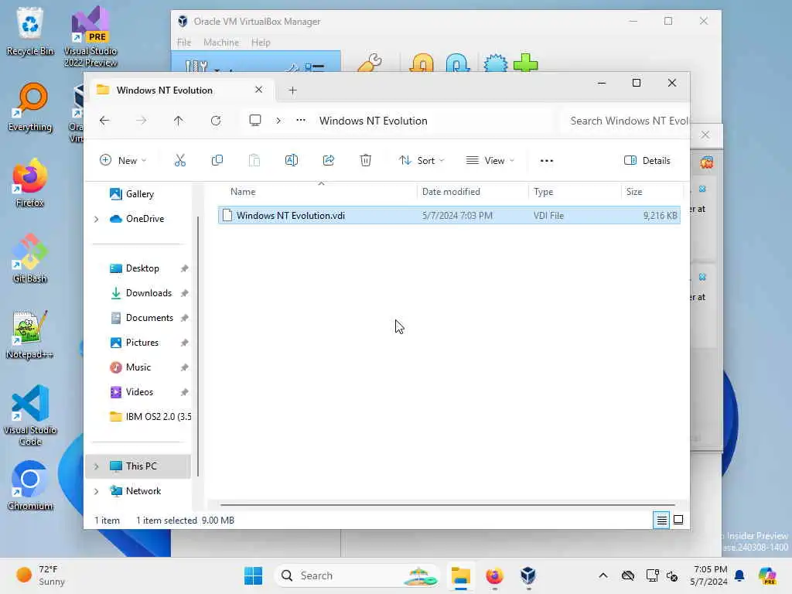Viewport: 792px width, 594px height.
Task: Open the New dropdown menu
Action: [123, 161]
